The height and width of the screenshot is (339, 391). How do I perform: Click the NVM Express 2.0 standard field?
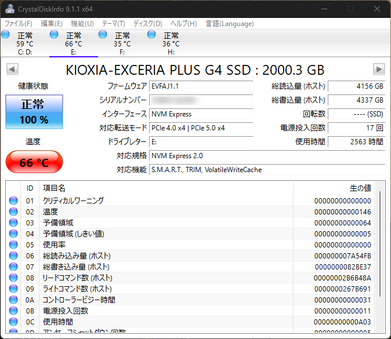point(267,156)
